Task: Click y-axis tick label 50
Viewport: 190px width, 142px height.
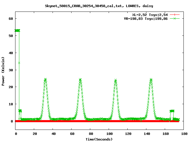Action: click(11, 36)
